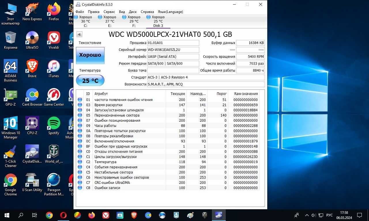Open the Nero Express desktop shortcut
369x221 pixels.
(x=32, y=12)
